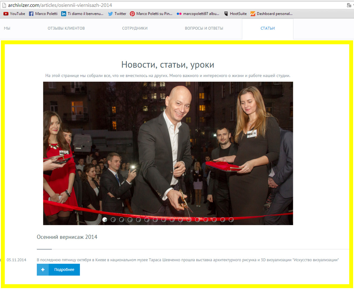Select the second carousel slide dot
This screenshot has height=289, width=354.
pyautogui.click(x=113, y=219)
